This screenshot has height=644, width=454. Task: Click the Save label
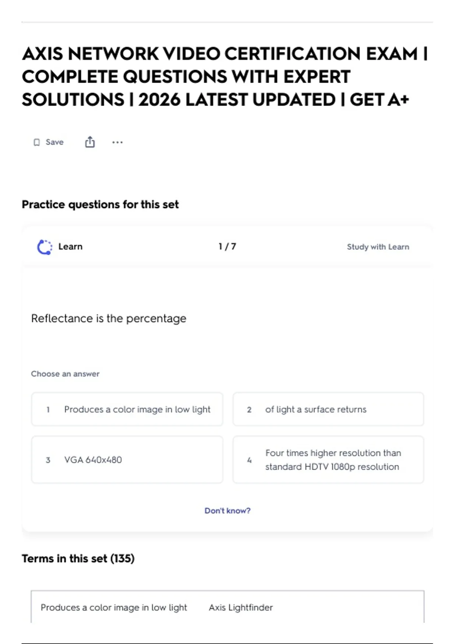tap(54, 142)
